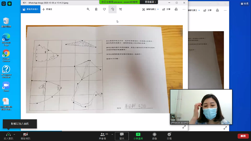This screenshot has width=251, height=141.
Task: Toggle the record button in Zoom bar
Action: [x=155, y=136]
